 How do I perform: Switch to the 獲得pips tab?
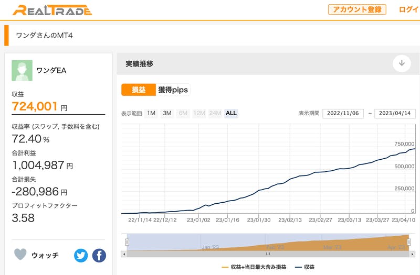pyautogui.click(x=173, y=90)
